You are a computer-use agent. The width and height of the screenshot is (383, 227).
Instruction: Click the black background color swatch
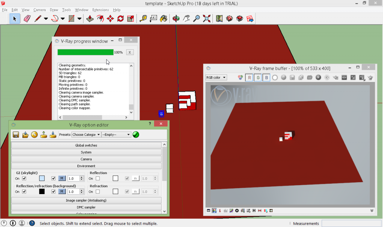[42, 191]
